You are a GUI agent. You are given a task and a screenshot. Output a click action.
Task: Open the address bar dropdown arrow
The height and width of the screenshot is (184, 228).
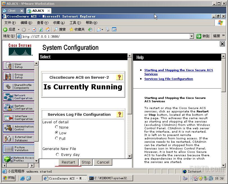click(x=192, y=36)
